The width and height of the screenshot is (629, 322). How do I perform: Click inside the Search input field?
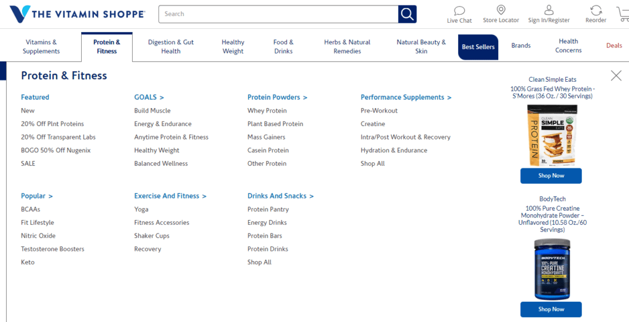click(278, 14)
